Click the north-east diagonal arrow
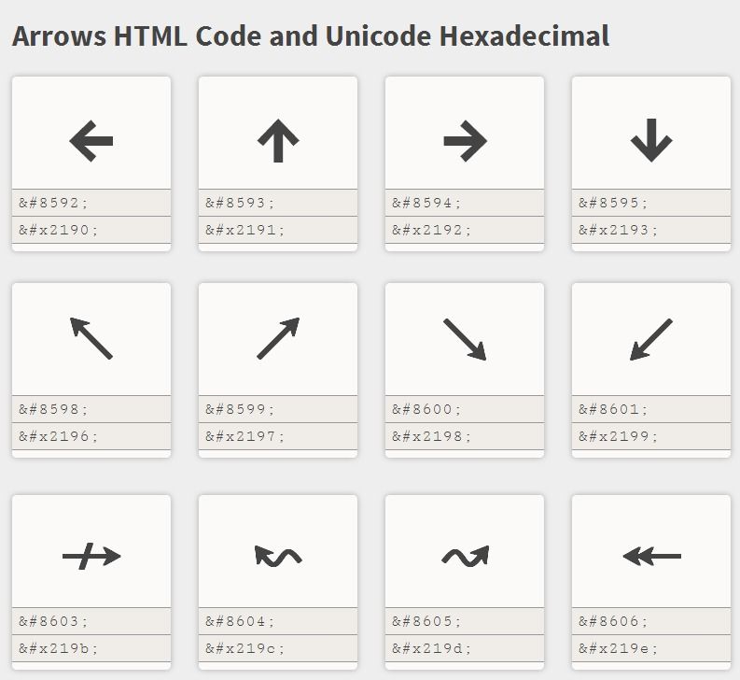 278,338
